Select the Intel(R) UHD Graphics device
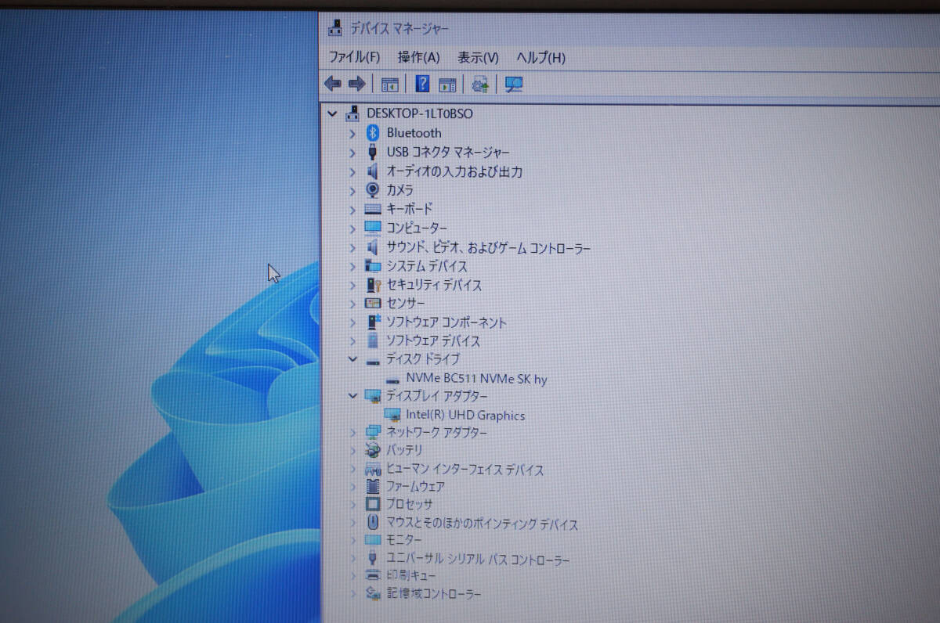Image resolution: width=940 pixels, height=623 pixels. [465, 416]
